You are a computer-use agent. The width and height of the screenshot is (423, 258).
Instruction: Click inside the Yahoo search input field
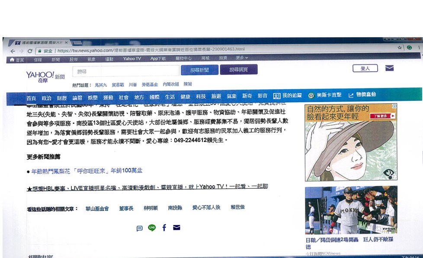pyautogui.click(x=126, y=71)
